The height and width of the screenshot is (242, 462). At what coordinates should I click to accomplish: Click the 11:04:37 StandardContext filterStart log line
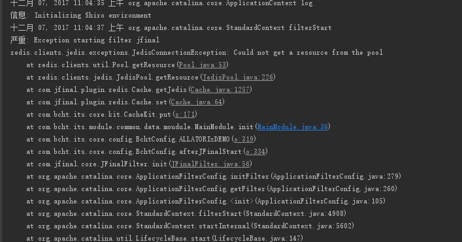pyautogui.click(x=171, y=27)
